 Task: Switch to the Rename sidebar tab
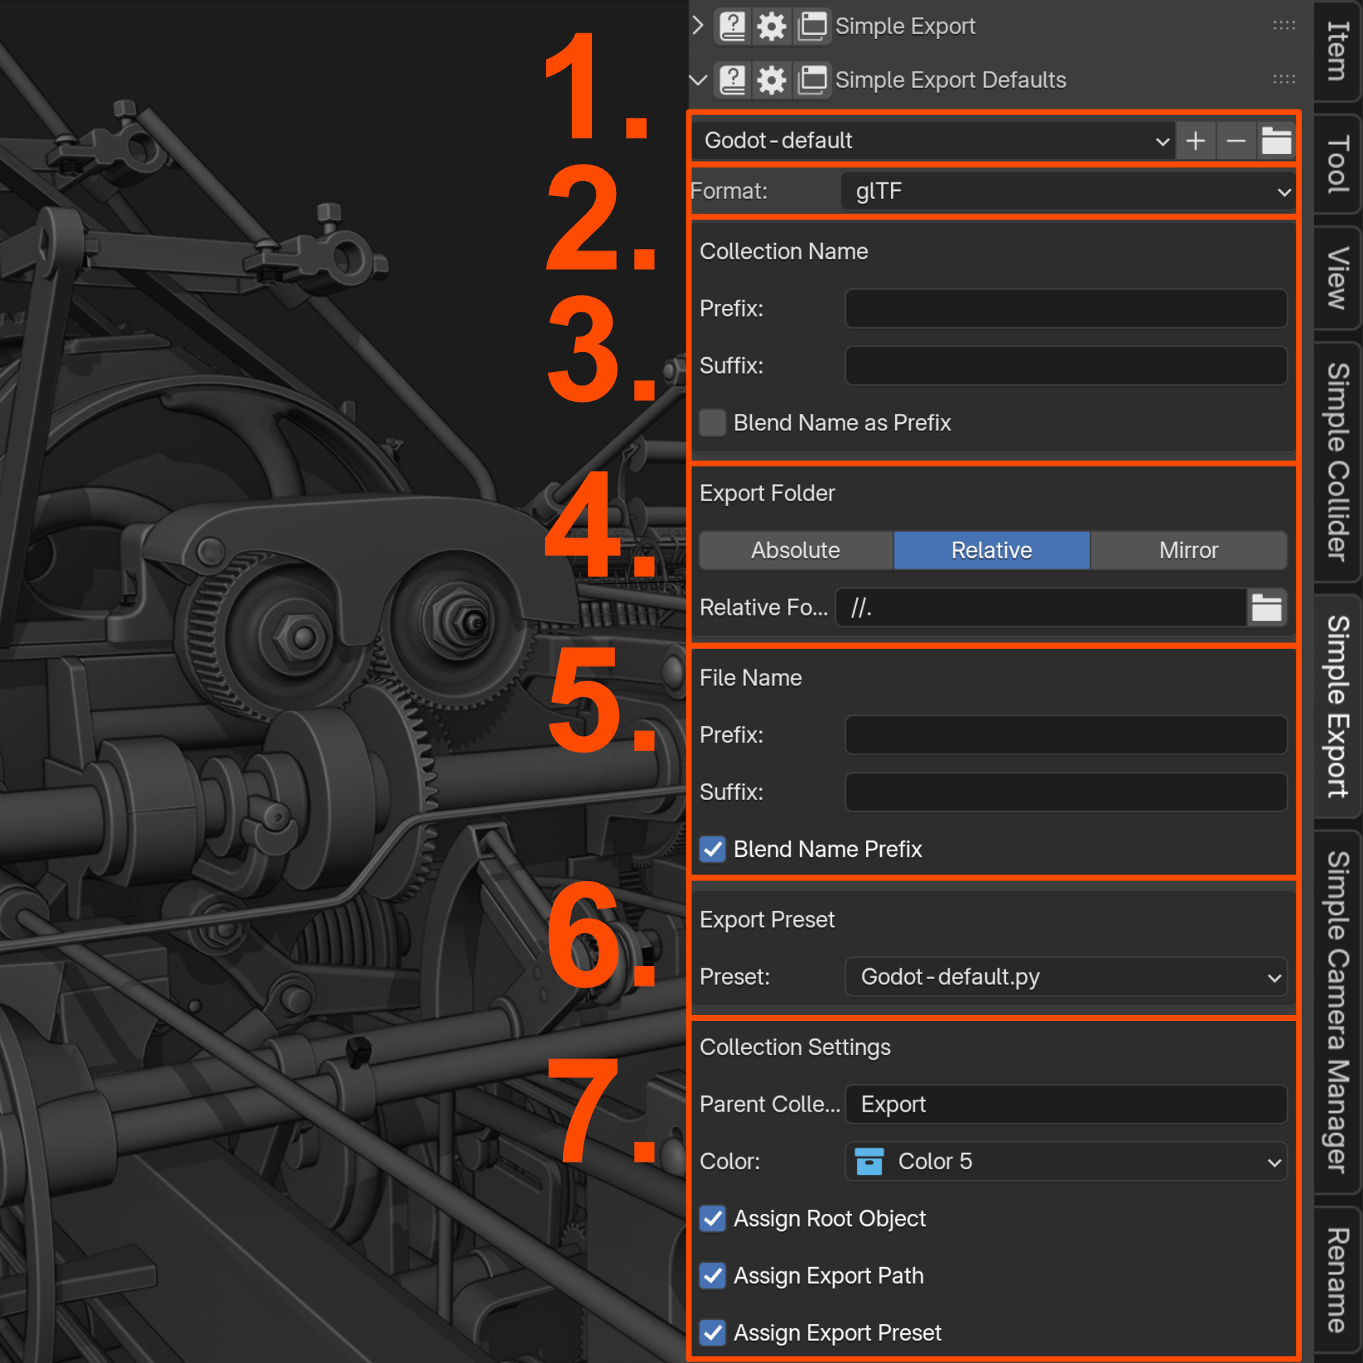point(1337,1280)
